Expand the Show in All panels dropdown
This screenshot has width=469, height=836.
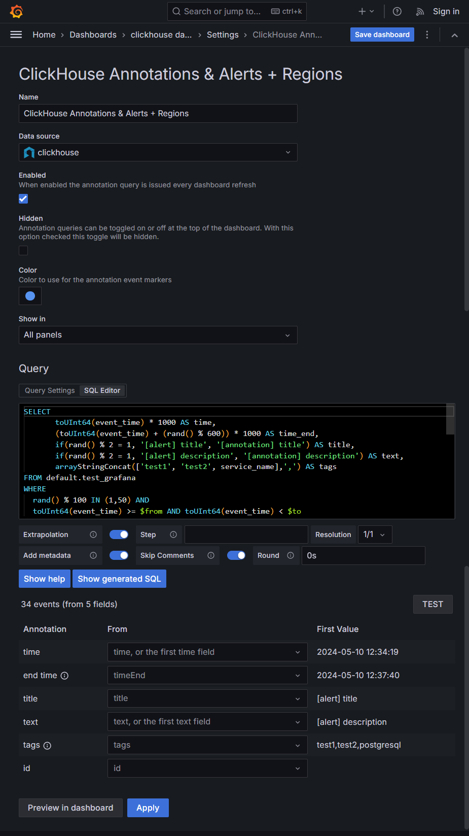click(158, 335)
